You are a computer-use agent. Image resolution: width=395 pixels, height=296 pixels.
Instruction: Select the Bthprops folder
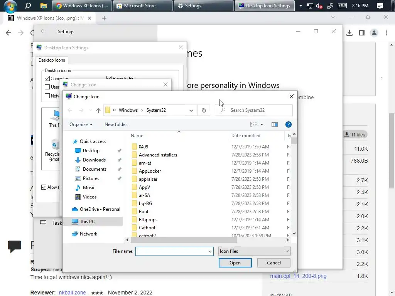click(x=148, y=220)
